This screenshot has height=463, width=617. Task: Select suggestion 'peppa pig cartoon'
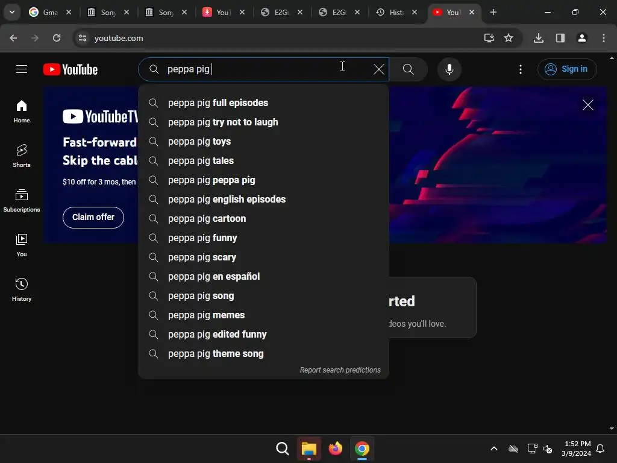(x=263, y=218)
